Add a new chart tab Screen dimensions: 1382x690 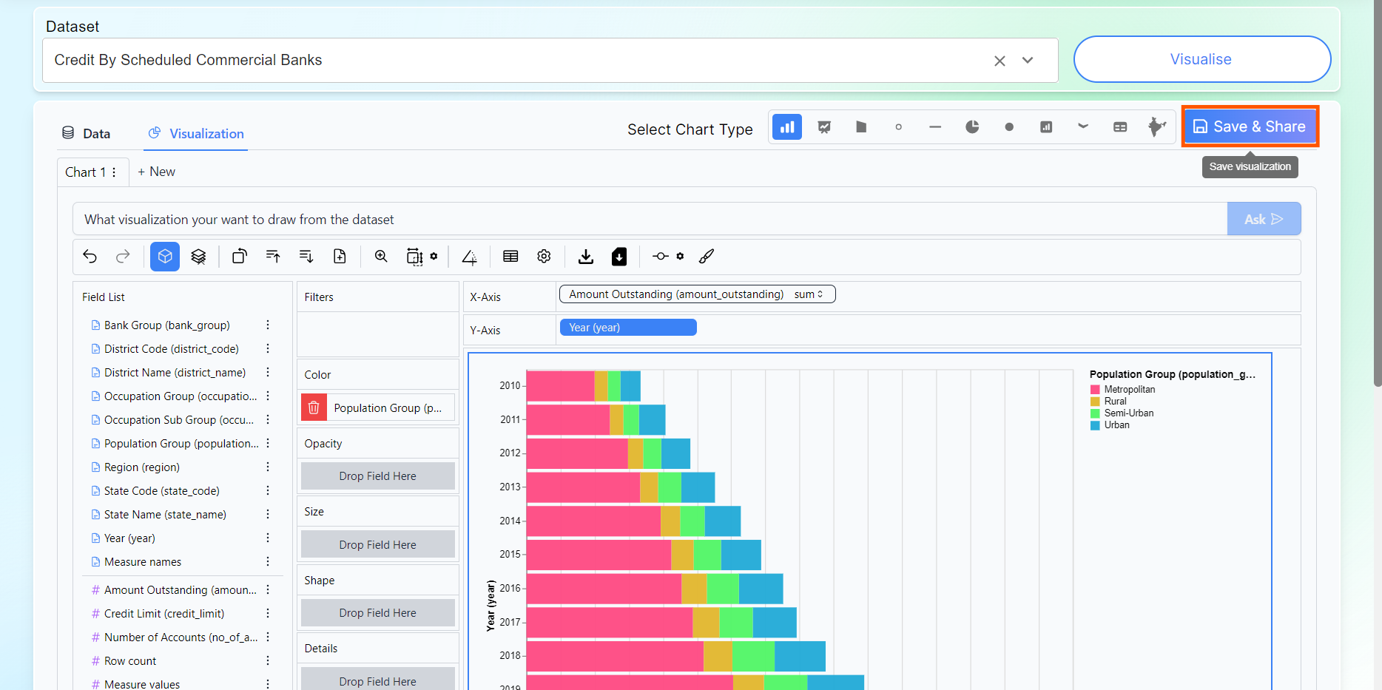coord(156,172)
